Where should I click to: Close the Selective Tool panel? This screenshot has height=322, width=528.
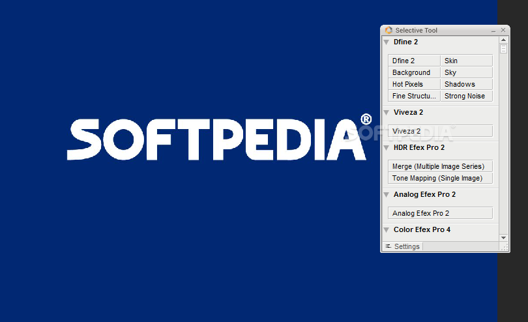pos(503,30)
